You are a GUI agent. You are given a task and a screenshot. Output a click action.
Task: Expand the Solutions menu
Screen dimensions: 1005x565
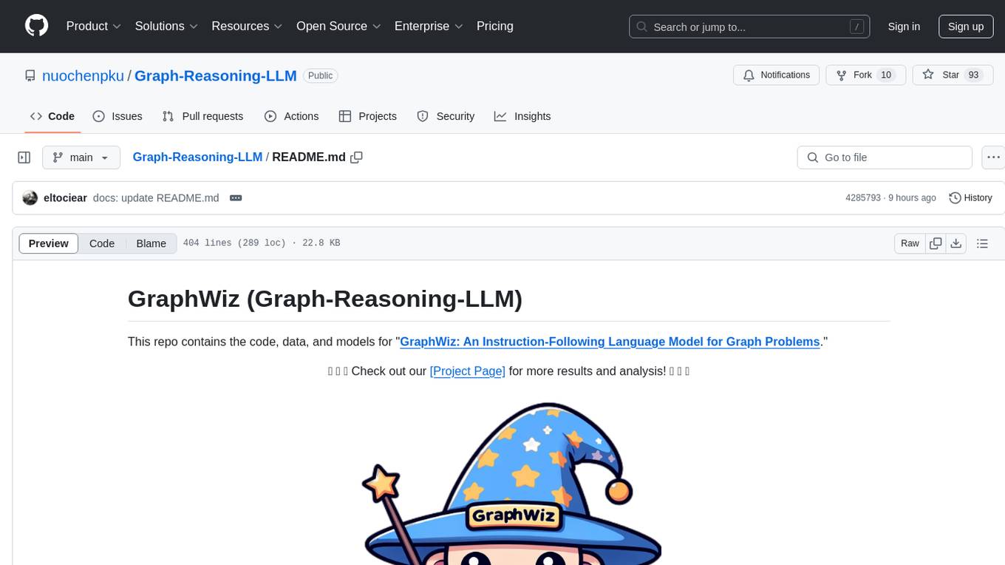pyautogui.click(x=166, y=26)
